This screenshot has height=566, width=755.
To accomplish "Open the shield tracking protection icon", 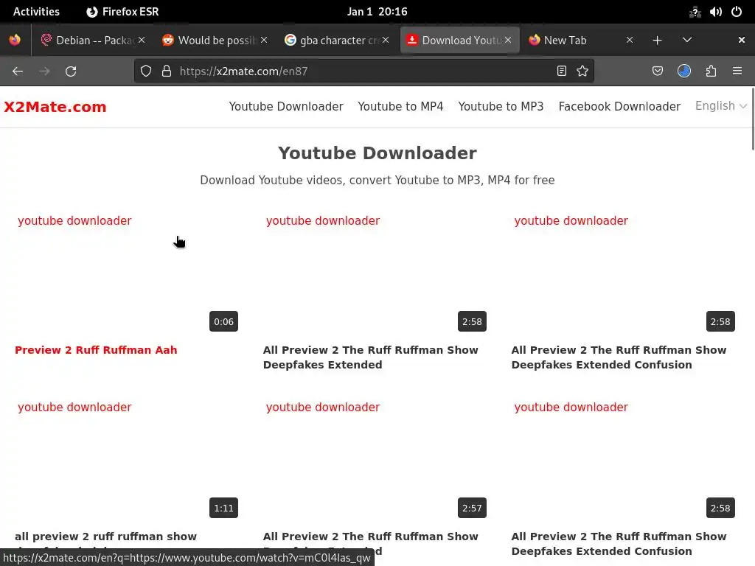I will point(146,71).
